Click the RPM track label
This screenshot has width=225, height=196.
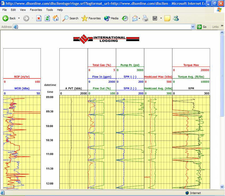191,88
